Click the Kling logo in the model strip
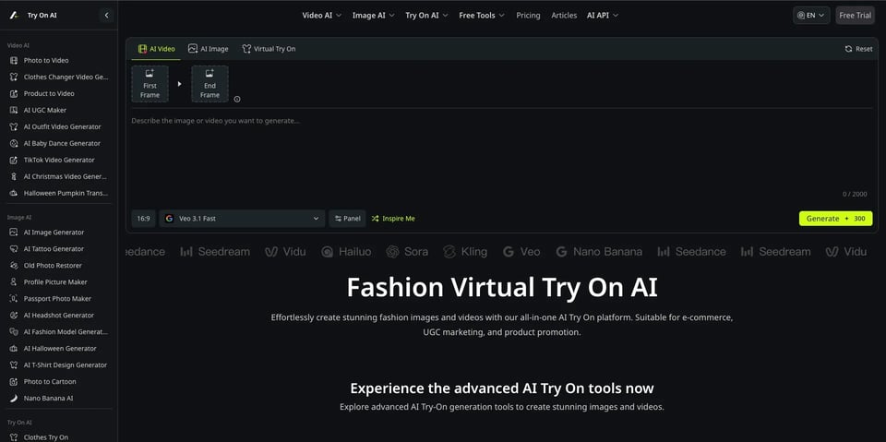886x442 pixels. pos(465,252)
